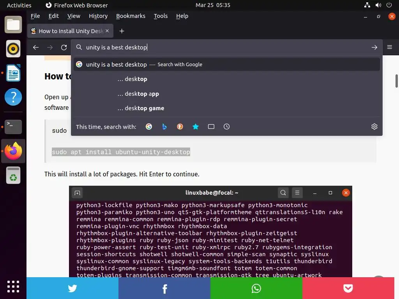Open volume control in system tray
This screenshot has height=299, width=399.
tap(378, 5)
